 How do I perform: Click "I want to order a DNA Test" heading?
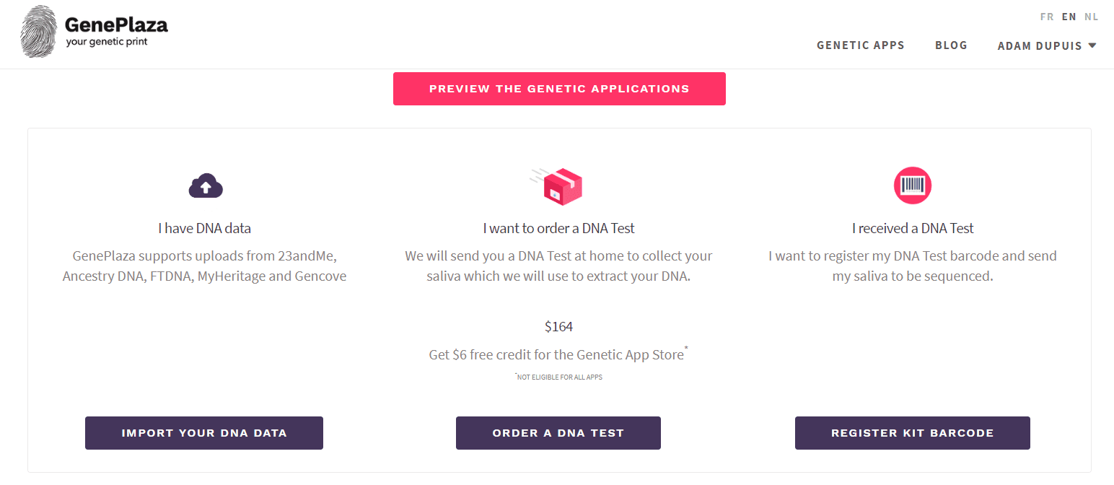pyautogui.click(x=558, y=228)
